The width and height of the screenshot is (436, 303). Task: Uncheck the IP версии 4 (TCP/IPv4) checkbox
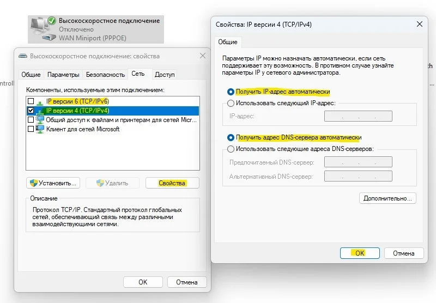[x=31, y=111]
